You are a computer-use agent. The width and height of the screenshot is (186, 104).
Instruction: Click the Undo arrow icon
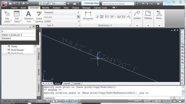28,3
